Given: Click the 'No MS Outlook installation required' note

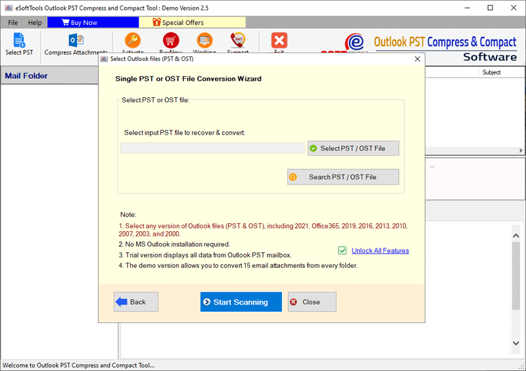Looking at the screenshot, I should [174, 244].
